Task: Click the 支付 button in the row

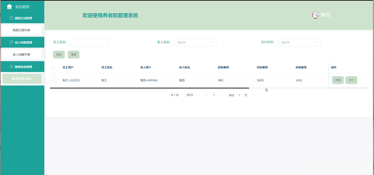Action: (351, 80)
